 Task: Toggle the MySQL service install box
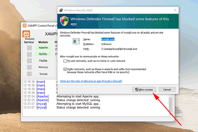pos(29,54)
